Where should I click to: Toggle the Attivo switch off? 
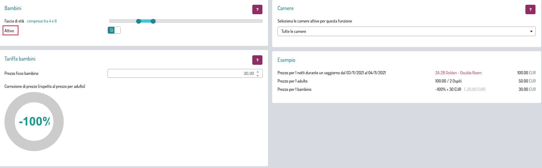114,30
